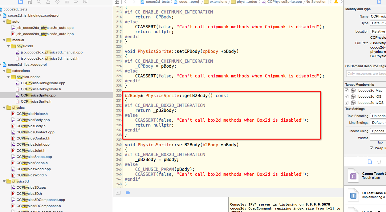386x212 pixels.
Task: Collapse the auto folder
Action: (x=4, y=22)
